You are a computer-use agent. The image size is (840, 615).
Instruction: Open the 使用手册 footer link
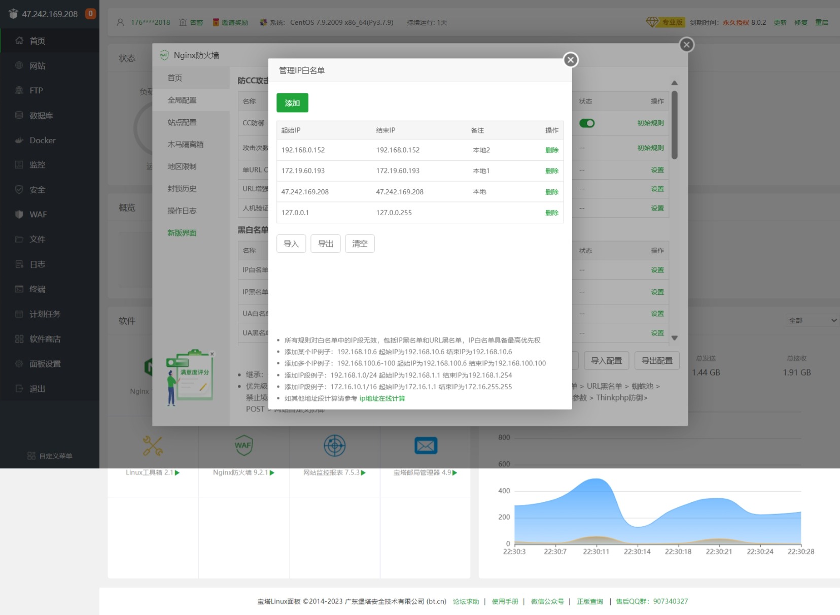(505, 601)
